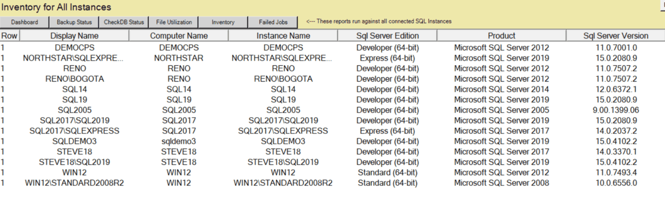Sort by Instance Name column header

[283, 36]
